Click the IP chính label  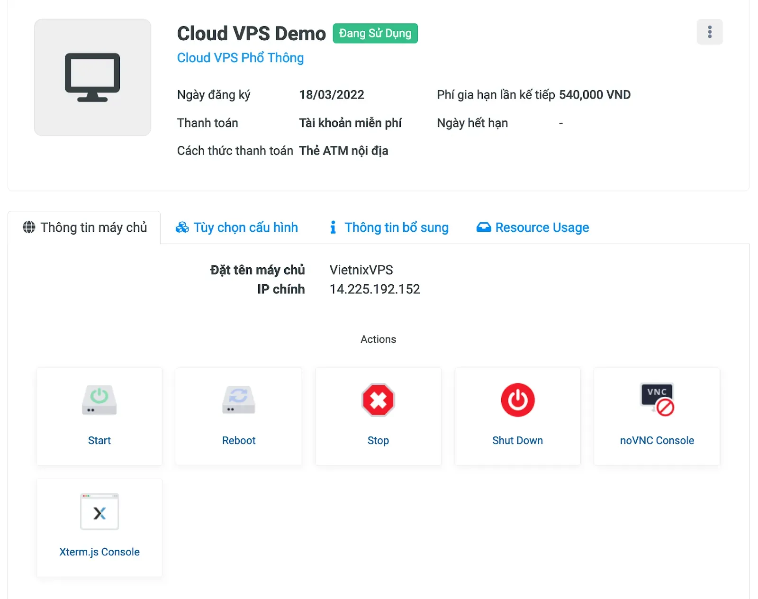[x=281, y=289]
